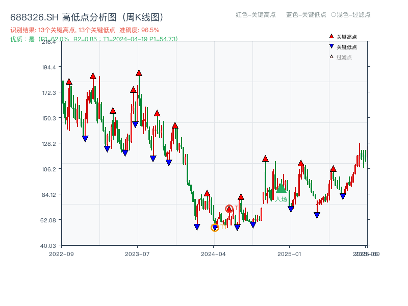Image resolution: width=408 pixels, height=306 pixels.
Task: Click the blue key-low triangle near 2024-04 bottom
Action: point(197,226)
